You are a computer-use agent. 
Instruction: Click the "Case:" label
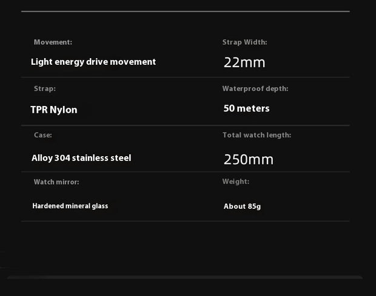[x=42, y=135]
